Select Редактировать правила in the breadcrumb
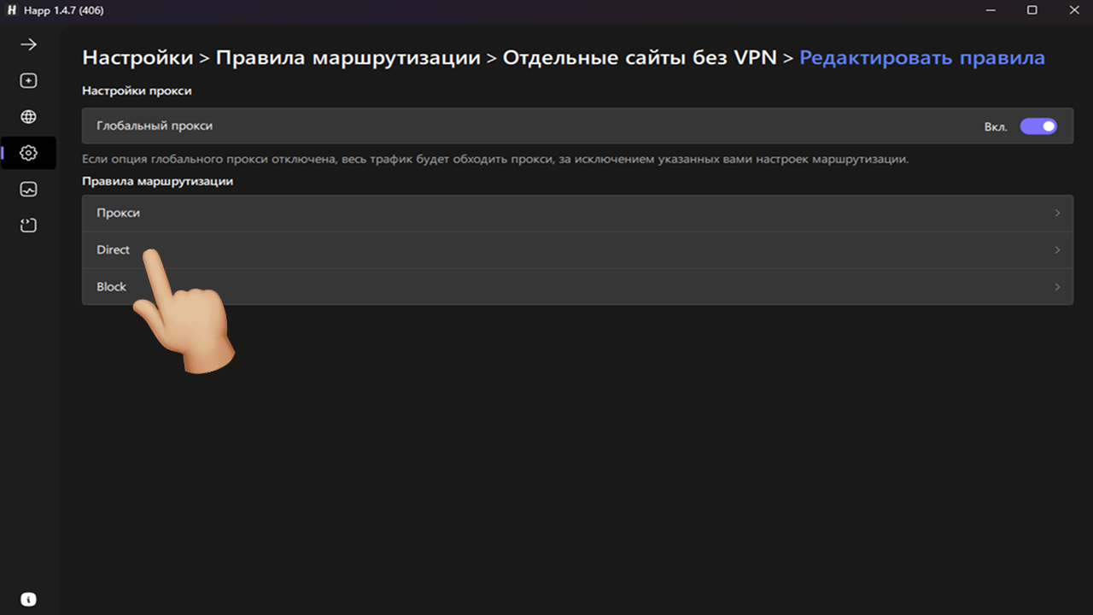Viewport: 1093px width, 615px height. click(x=921, y=57)
